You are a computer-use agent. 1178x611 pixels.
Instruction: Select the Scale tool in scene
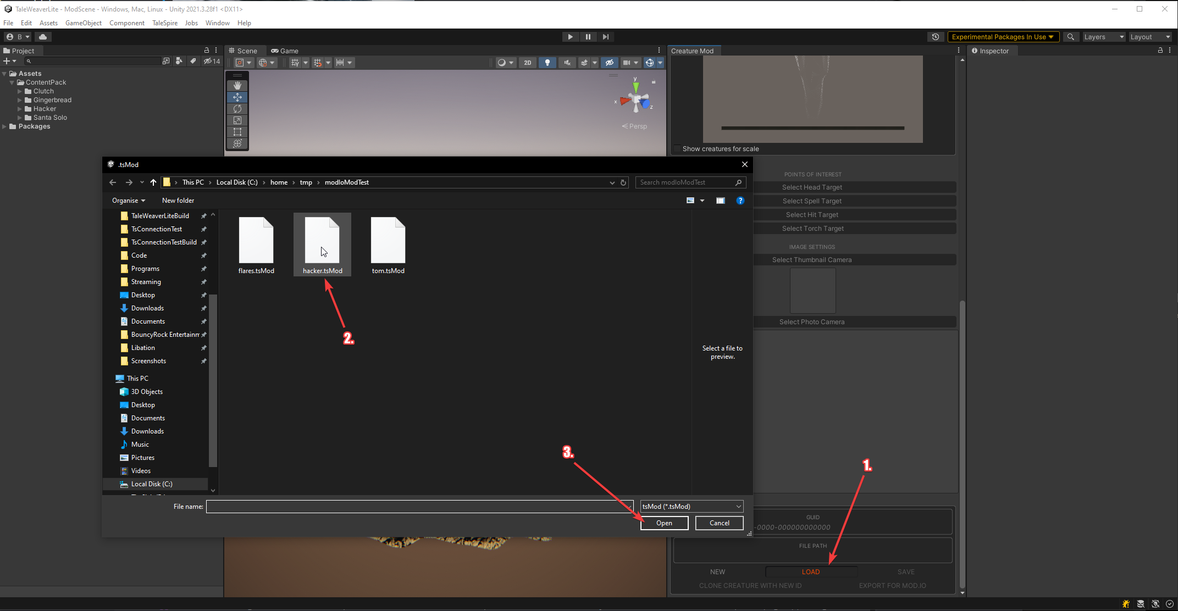pos(237,120)
